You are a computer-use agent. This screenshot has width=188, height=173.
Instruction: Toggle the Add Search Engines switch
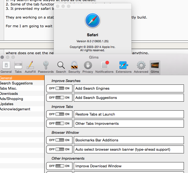point(60,88)
